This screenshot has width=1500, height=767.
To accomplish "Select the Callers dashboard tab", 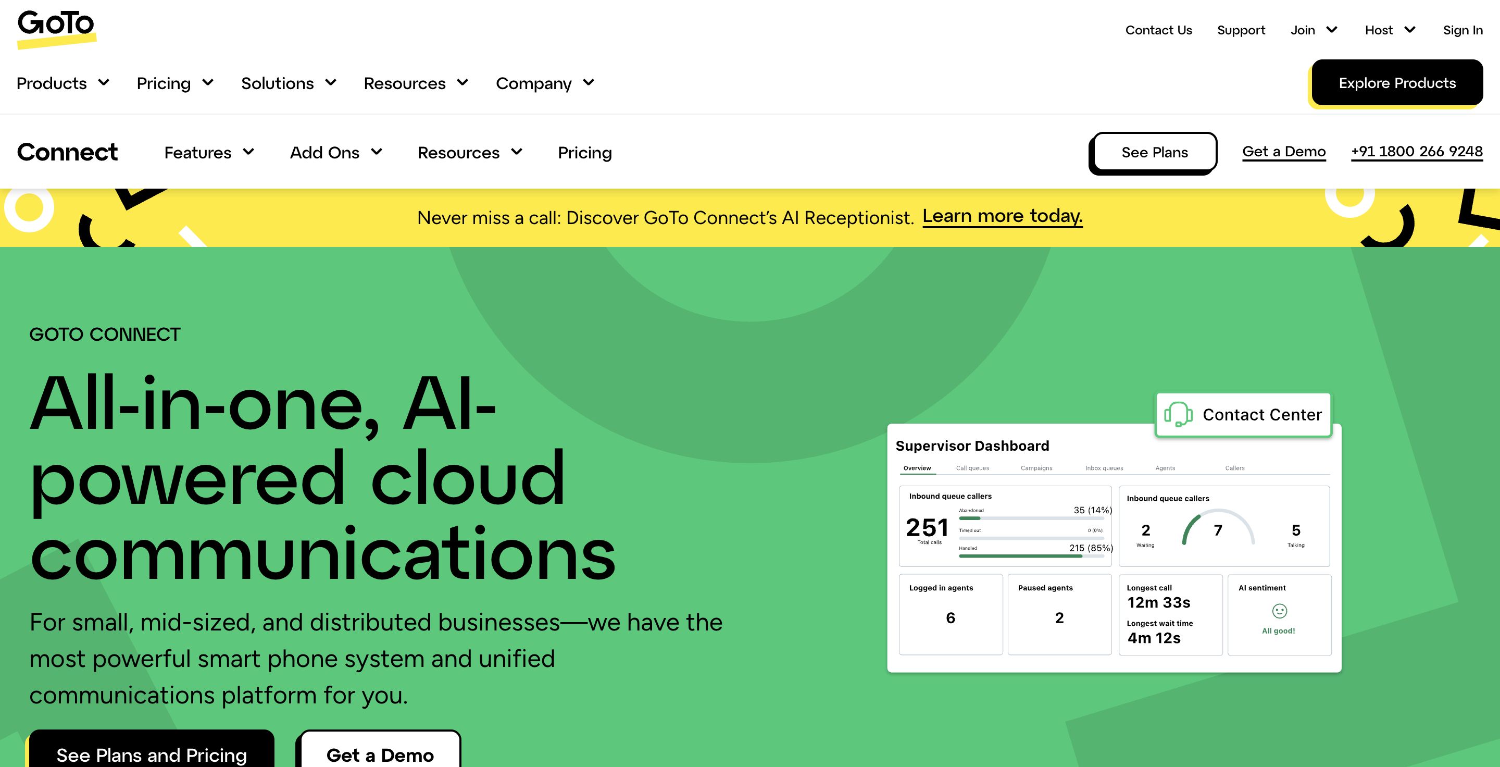I will [x=1234, y=468].
